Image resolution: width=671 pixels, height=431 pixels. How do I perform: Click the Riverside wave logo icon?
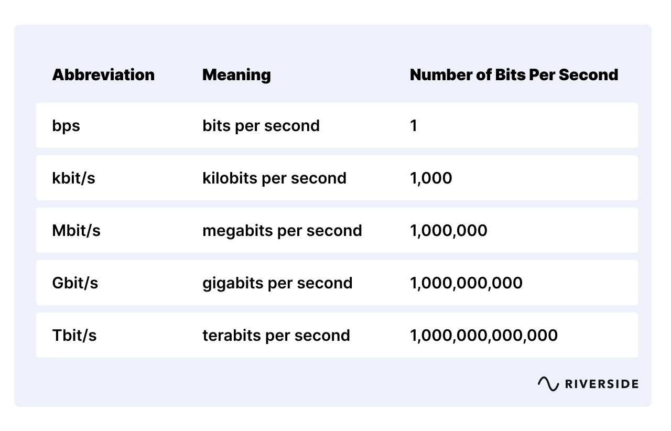(548, 384)
